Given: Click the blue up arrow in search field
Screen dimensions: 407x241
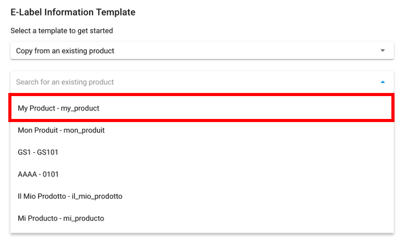Looking at the screenshot, I should point(383,82).
